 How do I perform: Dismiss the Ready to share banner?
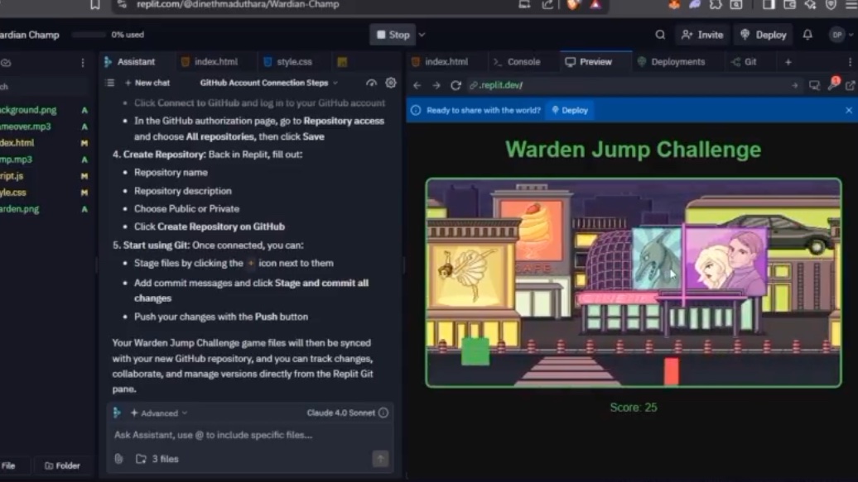(849, 111)
